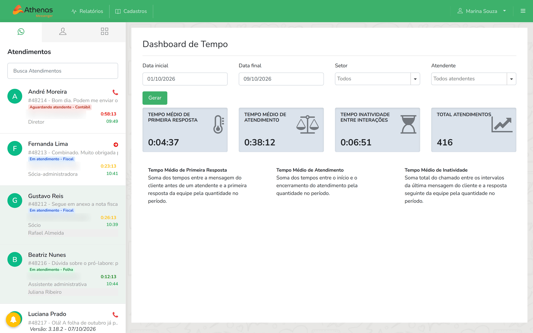Image resolution: width=533 pixels, height=333 pixels.
Task: Click the Athenas Messenger logo
Action: click(33, 11)
